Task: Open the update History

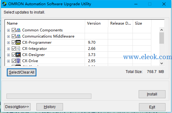Action: pyautogui.click(x=50, y=107)
